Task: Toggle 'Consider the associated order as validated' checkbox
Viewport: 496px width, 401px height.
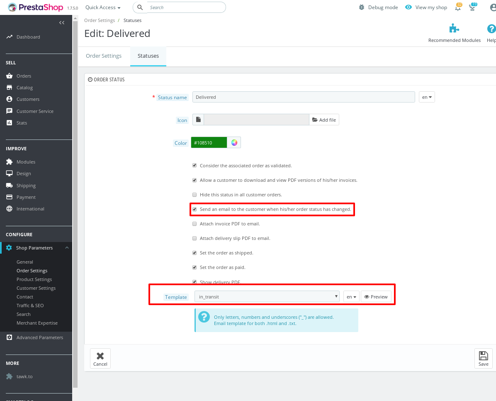Action: (x=195, y=165)
